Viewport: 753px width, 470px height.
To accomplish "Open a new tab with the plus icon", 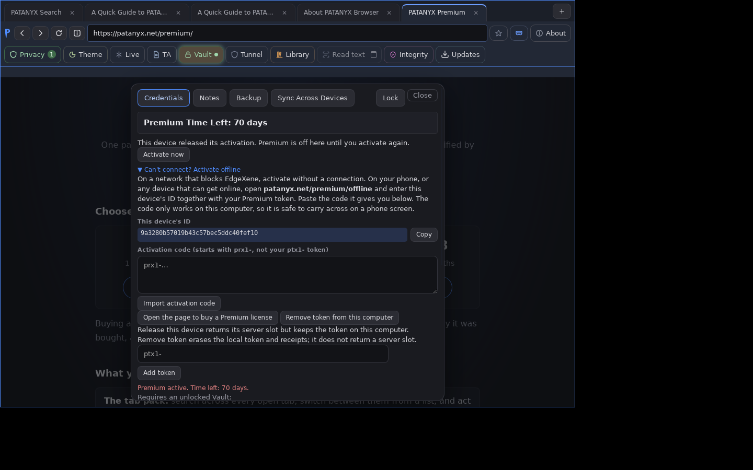I will coord(562,11).
